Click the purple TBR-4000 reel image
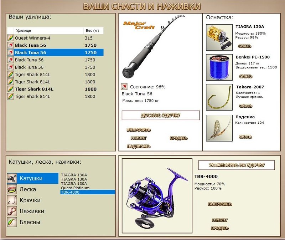This screenshot has width=285, height=240. coord(157,196)
